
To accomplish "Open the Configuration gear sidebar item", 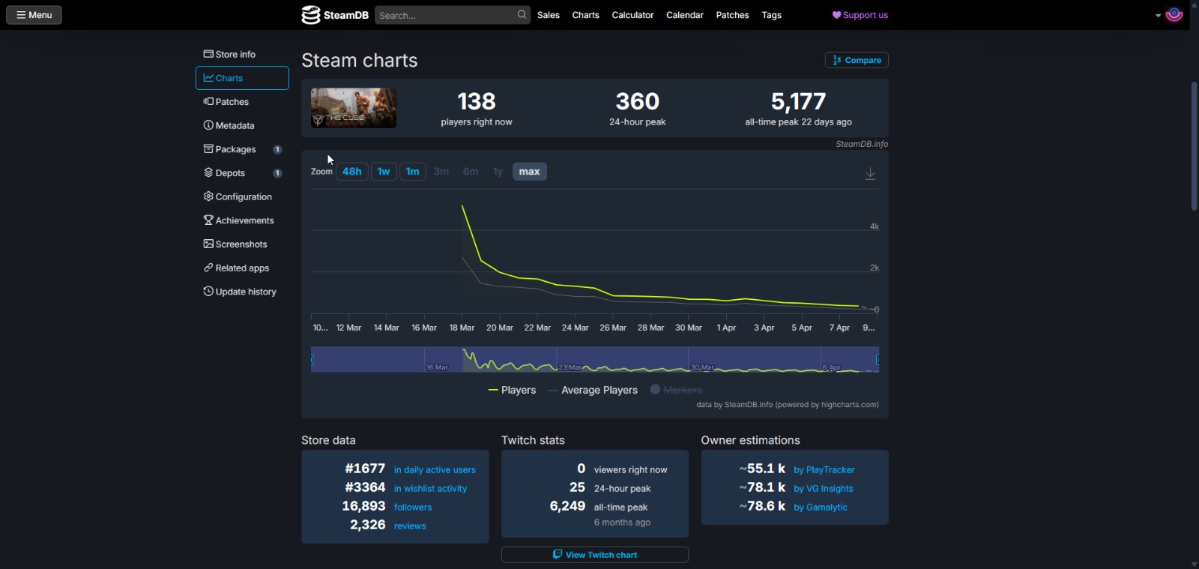I will pyautogui.click(x=238, y=196).
